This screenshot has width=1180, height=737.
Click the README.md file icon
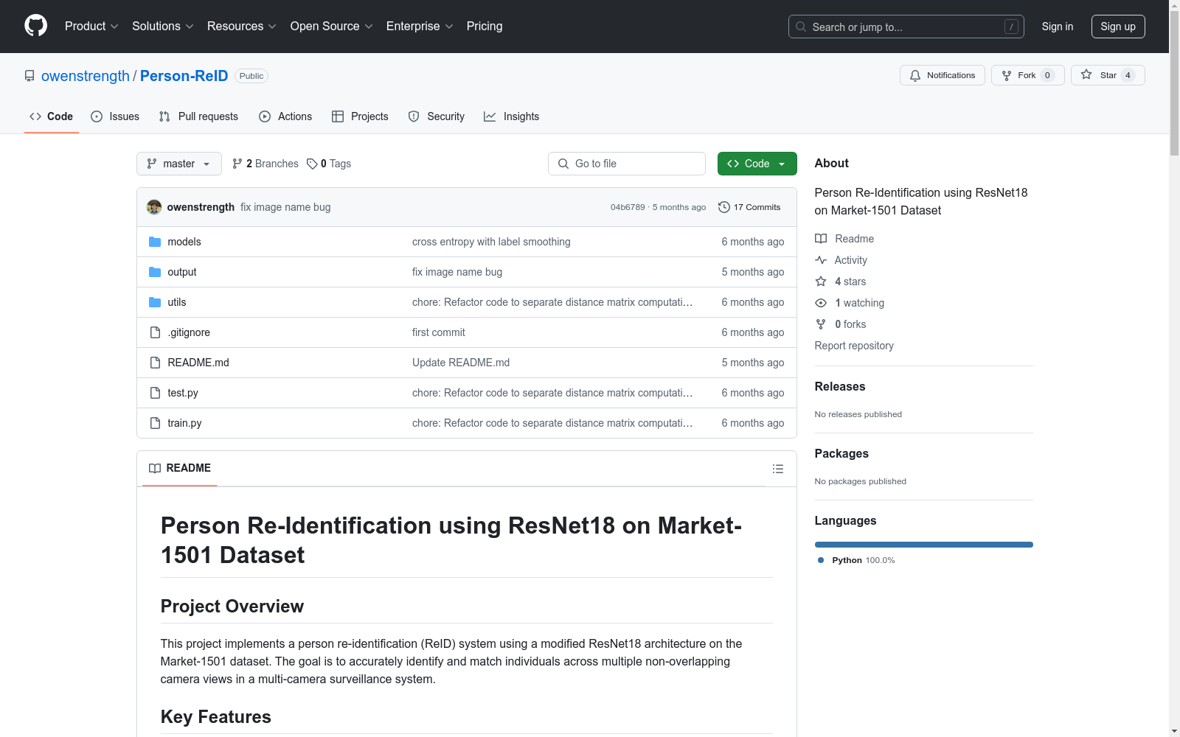[x=155, y=363]
